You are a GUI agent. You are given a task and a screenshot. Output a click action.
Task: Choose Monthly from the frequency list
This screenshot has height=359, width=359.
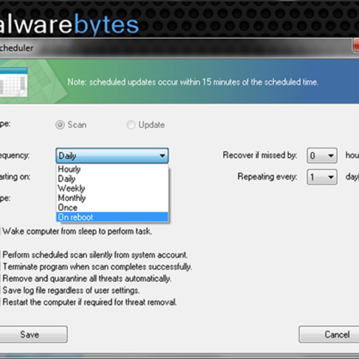[x=112, y=198]
